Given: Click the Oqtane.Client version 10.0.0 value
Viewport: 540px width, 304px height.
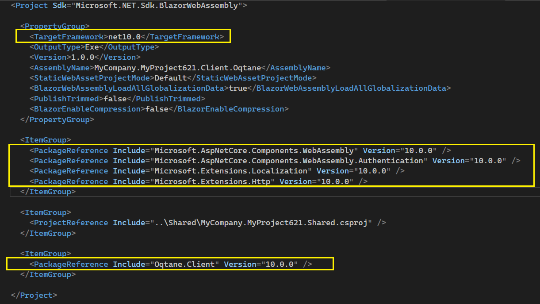Looking at the screenshot, I should click(x=280, y=264).
